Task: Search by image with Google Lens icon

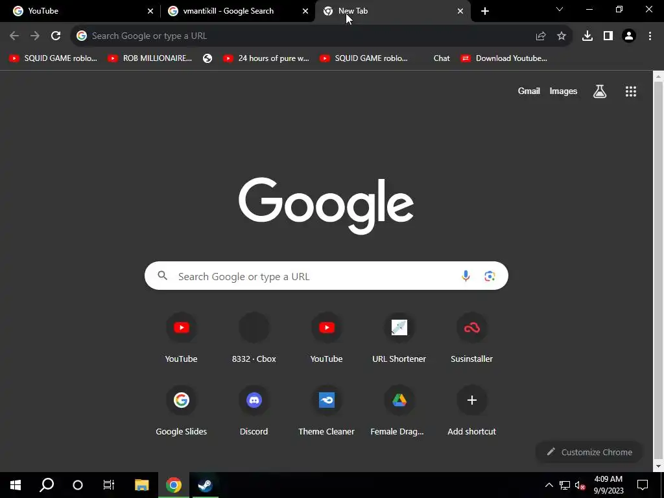Action: pos(490,276)
